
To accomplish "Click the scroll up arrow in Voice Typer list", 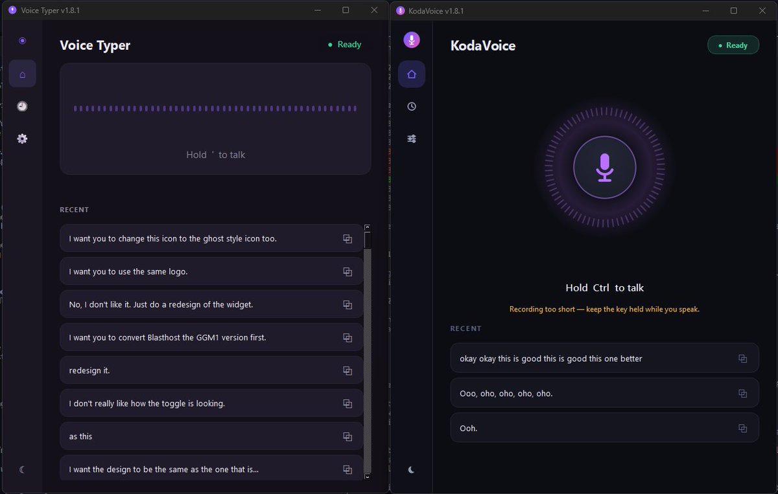I will [x=368, y=227].
